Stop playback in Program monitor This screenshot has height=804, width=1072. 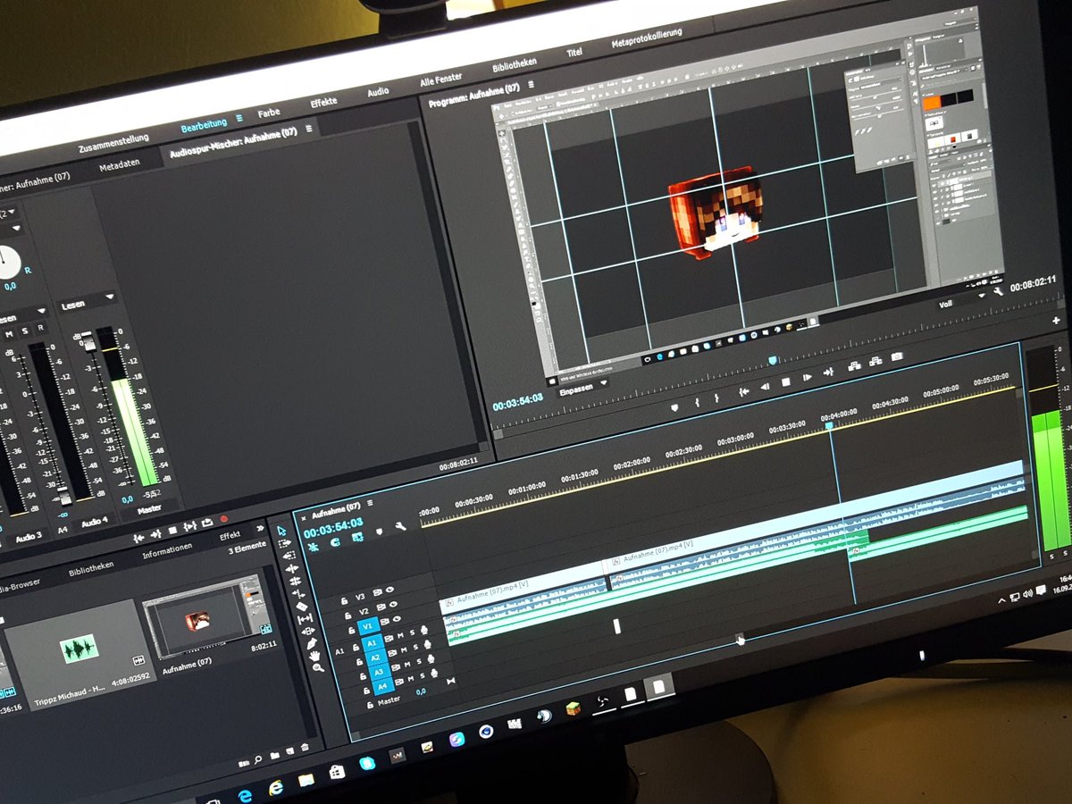[x=786, y=381]
